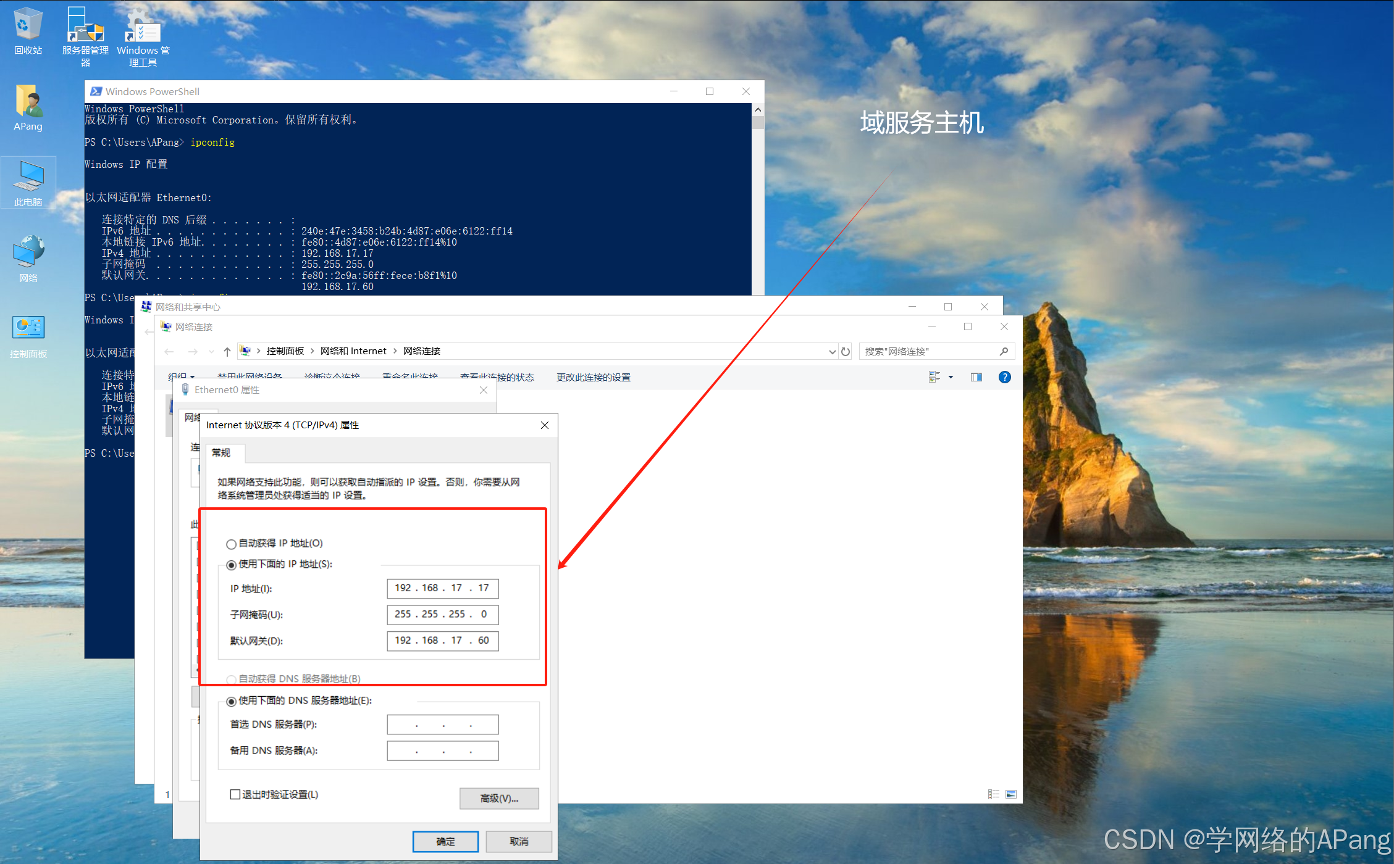Click the 常规 tab in IPv4 properties
Image resolution: width=1394 pixels, height=864 pixels.
[221, 453]
